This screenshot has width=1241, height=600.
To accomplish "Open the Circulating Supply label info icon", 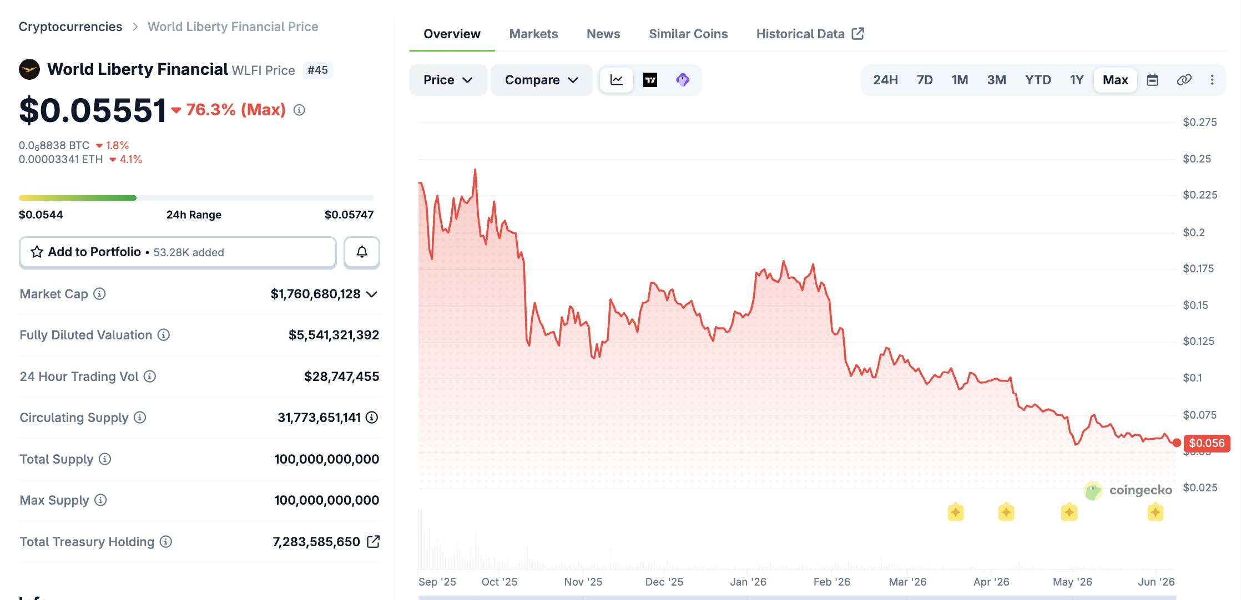I will (x=140, y=418).
